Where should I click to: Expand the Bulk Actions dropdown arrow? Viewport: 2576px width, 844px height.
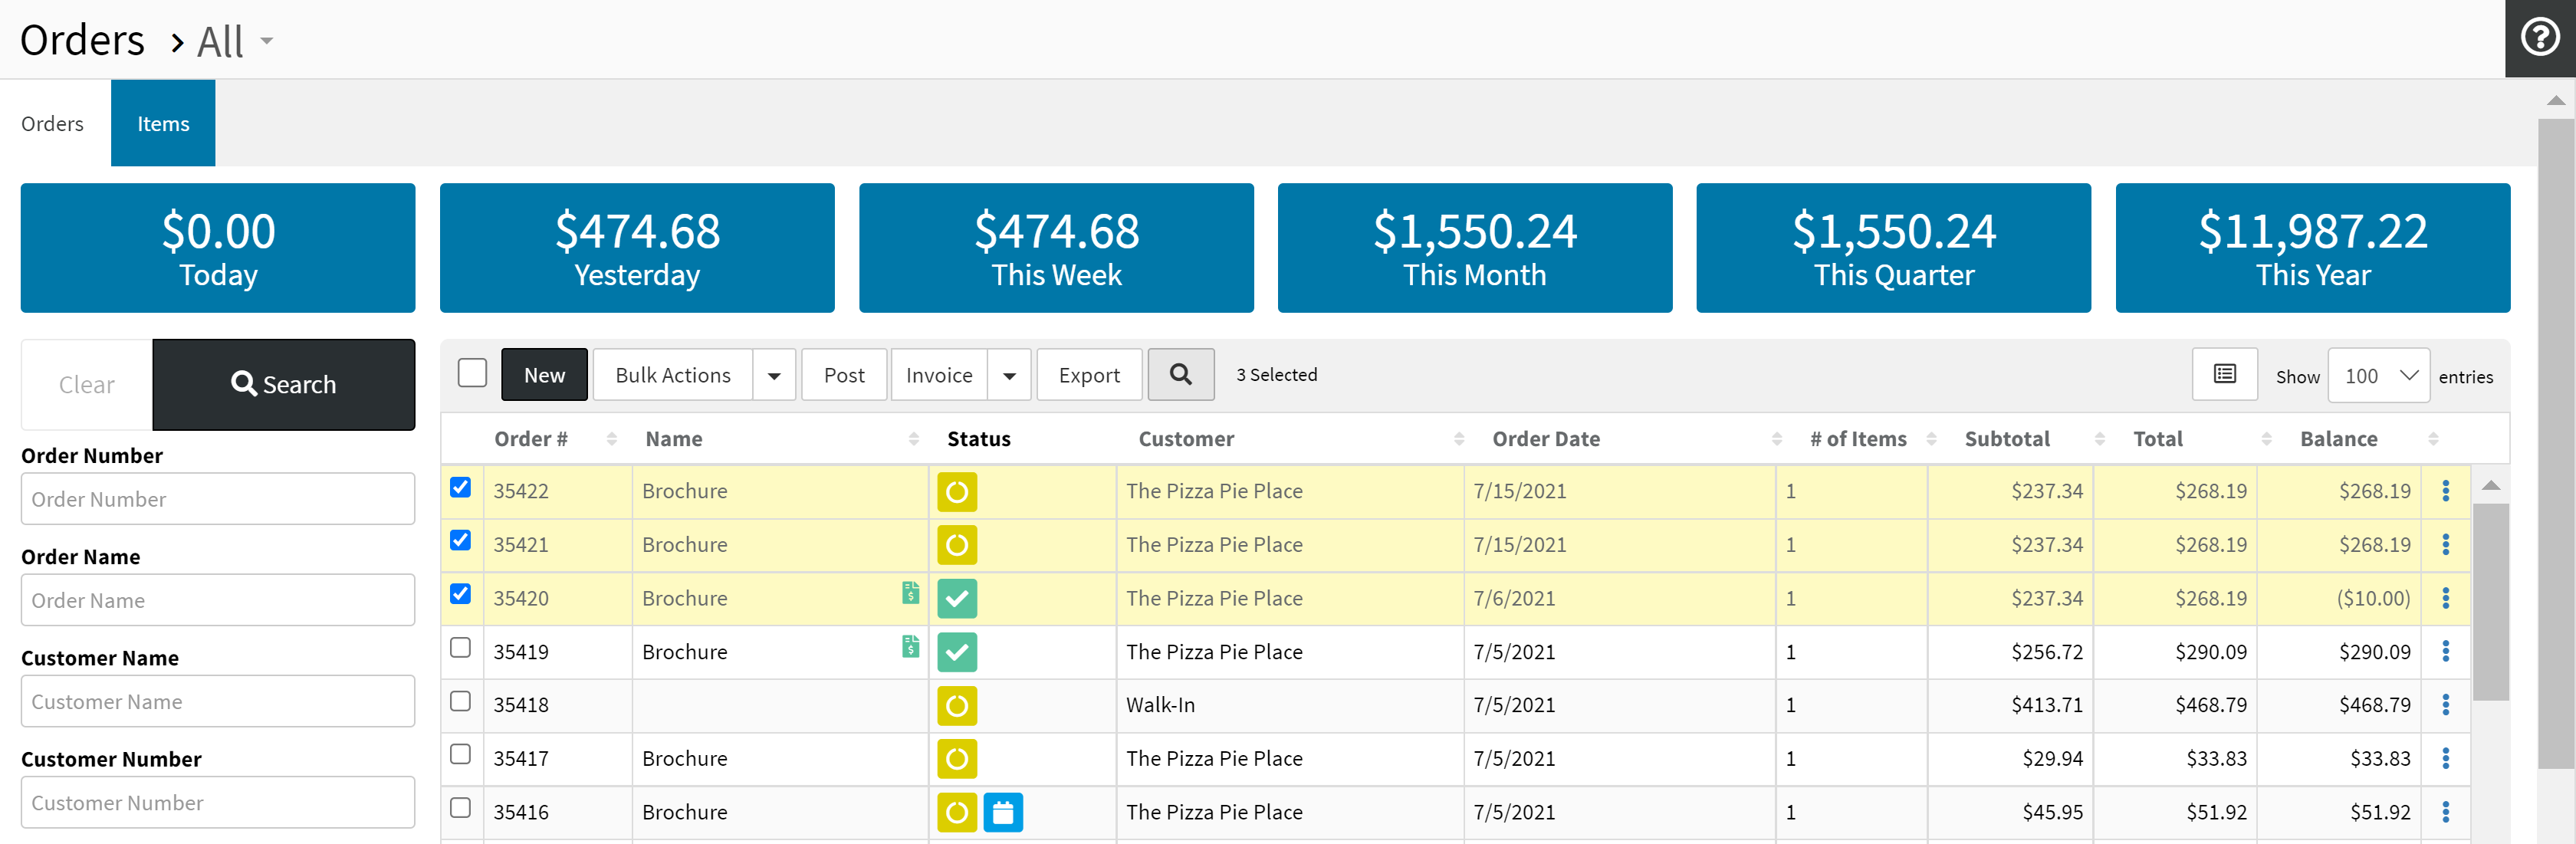click(774, 376)
